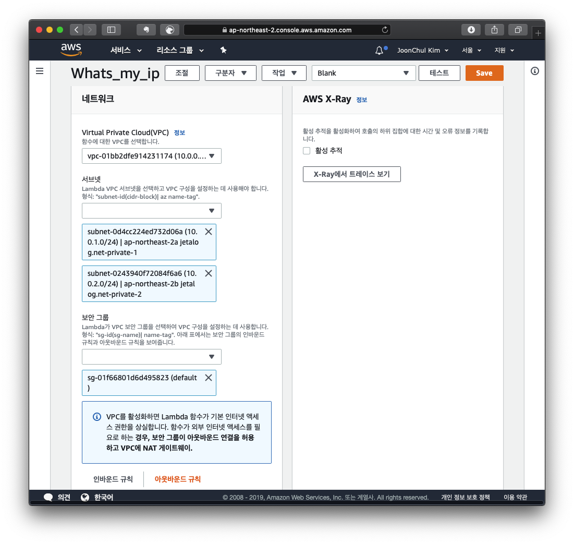Image resolution: width=574 pixels, height=544 pixels.
Task: Open 이용 약관 link
Action: point(516,497)
